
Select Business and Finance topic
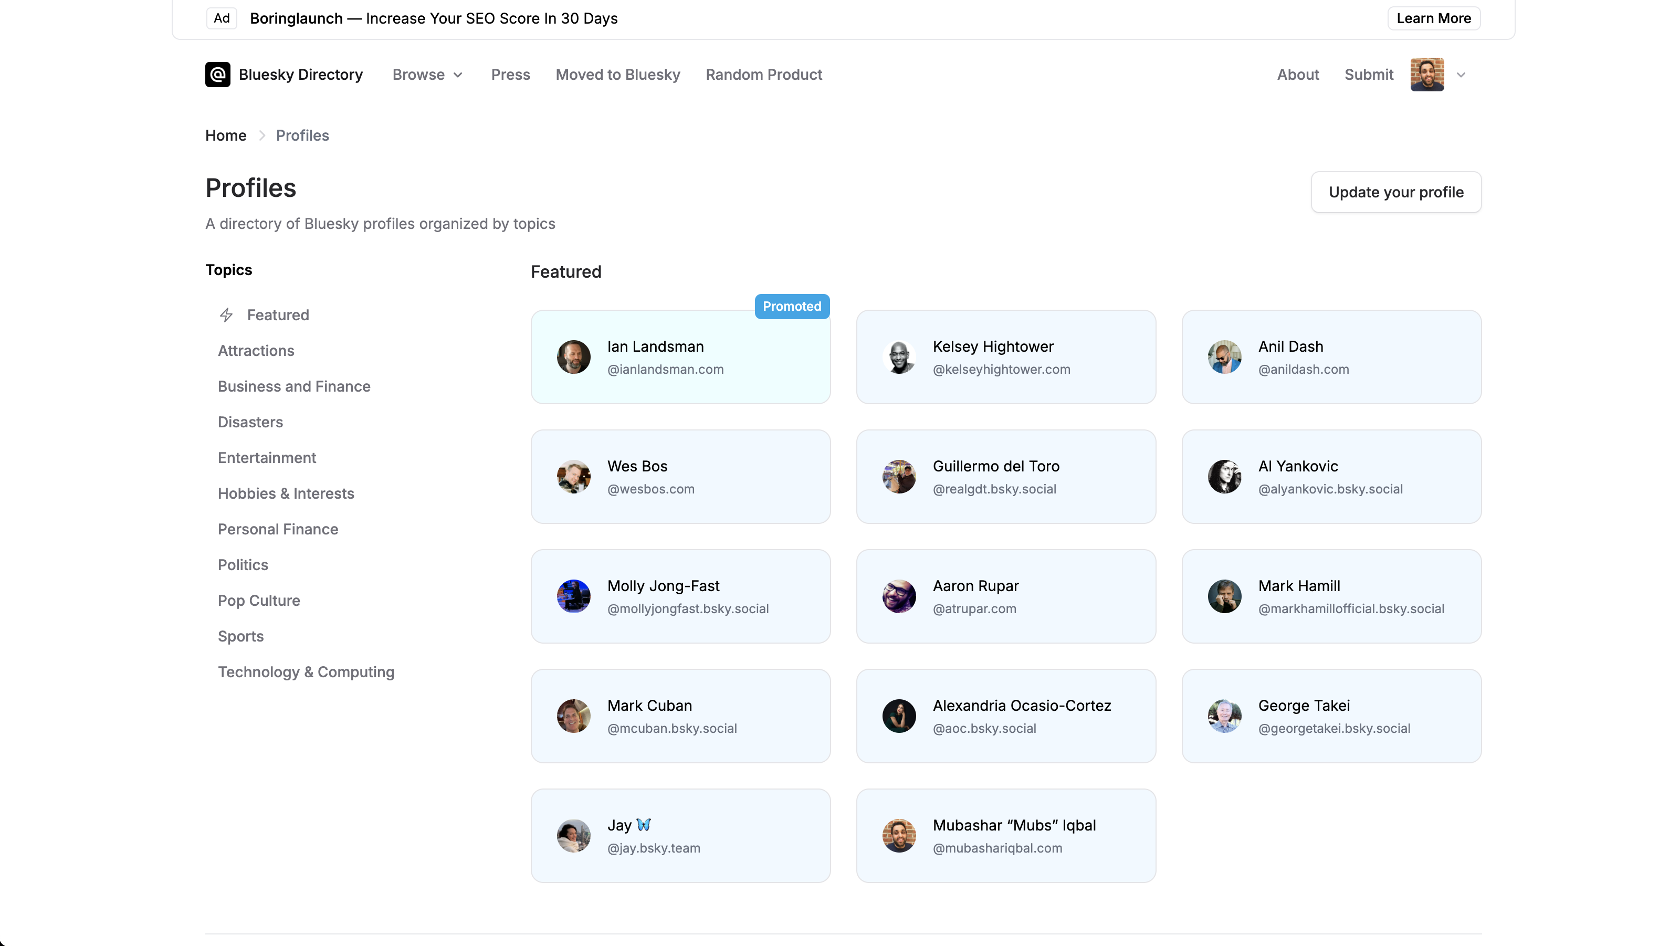(294, 386)
